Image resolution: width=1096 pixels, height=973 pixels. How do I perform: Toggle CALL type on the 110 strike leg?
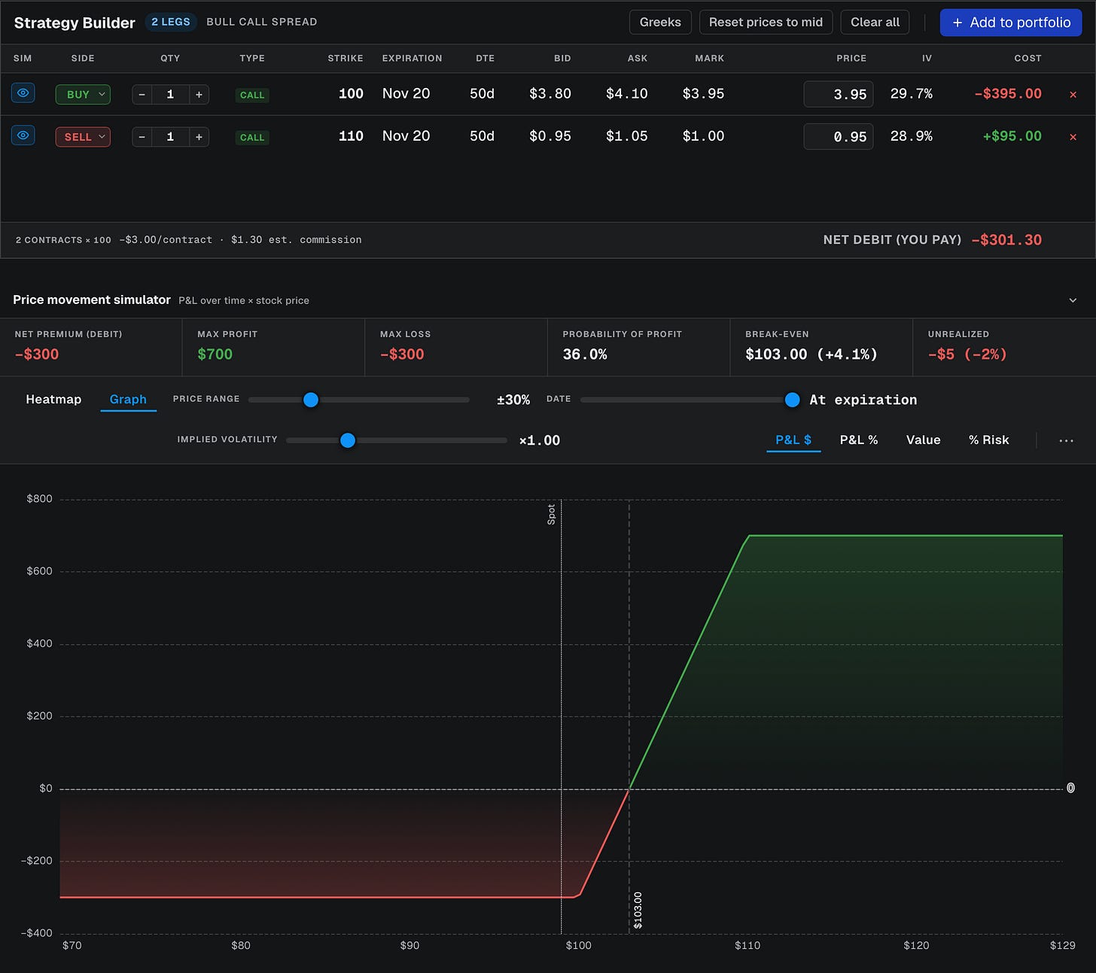point(252,137)
